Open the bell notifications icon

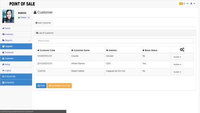184,3
